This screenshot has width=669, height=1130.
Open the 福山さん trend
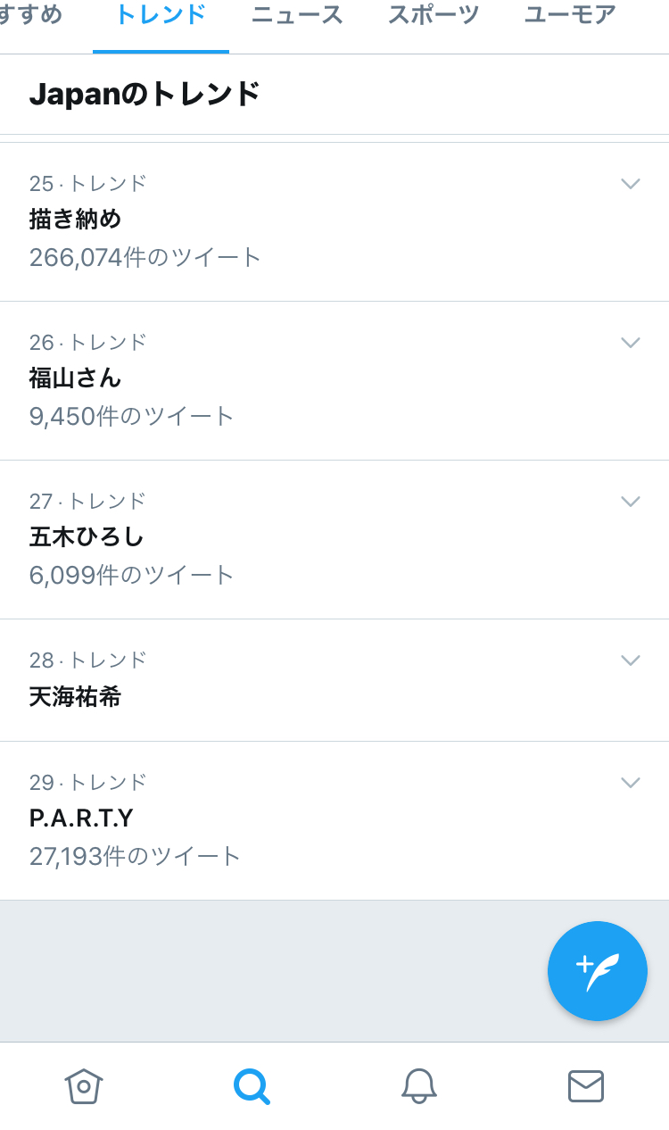tap(75, 378)
